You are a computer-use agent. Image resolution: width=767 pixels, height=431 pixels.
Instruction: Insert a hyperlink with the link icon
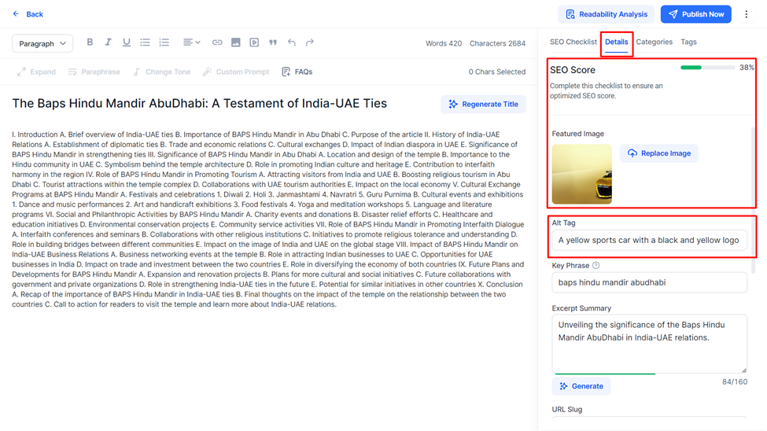217,42
